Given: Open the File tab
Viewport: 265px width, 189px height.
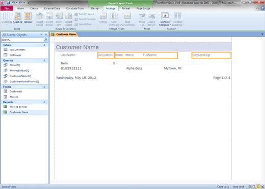Looking at the screenshot, I should 7,8.
